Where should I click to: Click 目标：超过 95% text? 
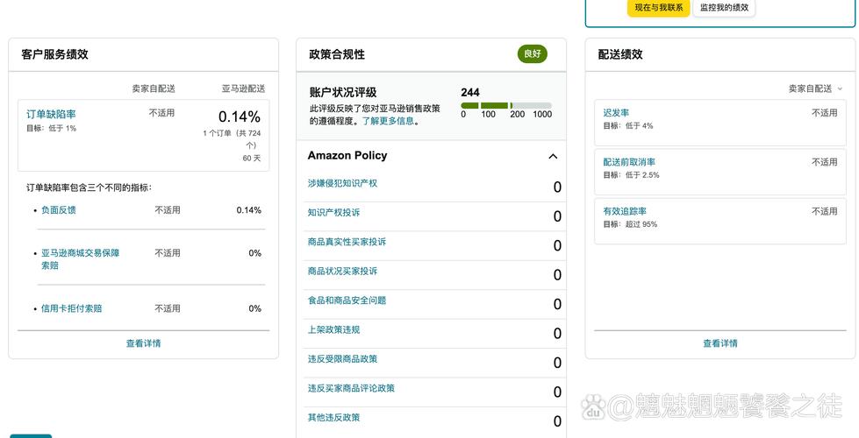tap(630, 224)
